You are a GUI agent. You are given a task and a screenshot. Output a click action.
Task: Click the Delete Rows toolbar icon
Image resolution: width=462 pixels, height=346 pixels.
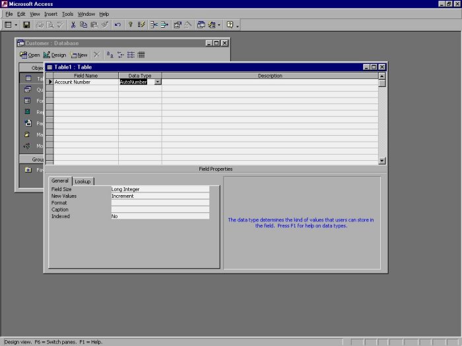point(164,24)
